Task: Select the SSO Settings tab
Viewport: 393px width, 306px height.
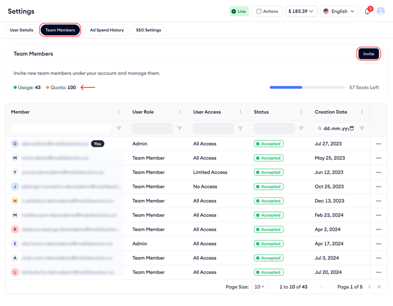Action: click(x=148, y=30)
